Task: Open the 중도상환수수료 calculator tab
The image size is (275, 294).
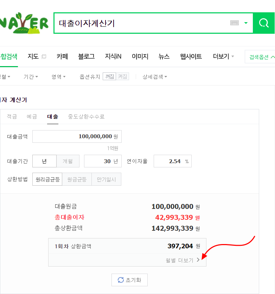Action: (x=86, y=116)
